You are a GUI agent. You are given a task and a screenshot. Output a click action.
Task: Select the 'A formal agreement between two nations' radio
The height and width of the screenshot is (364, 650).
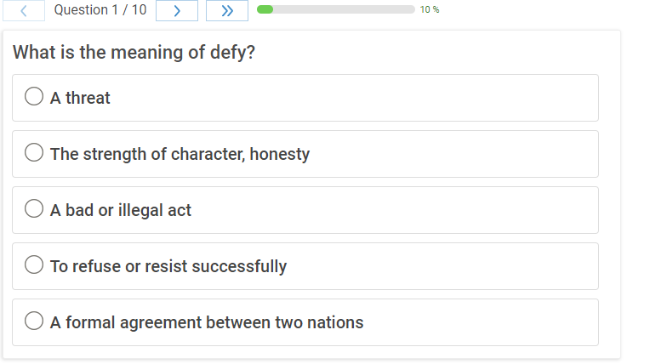coord(34,321)
